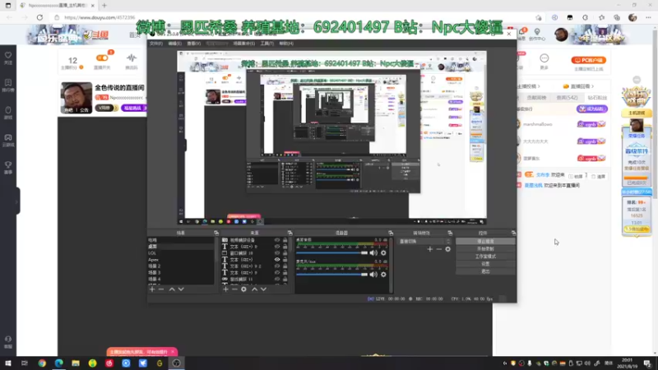Refresh the browser page
The height and width of the screenshot is (370, 658).
(x=39, y=17)
